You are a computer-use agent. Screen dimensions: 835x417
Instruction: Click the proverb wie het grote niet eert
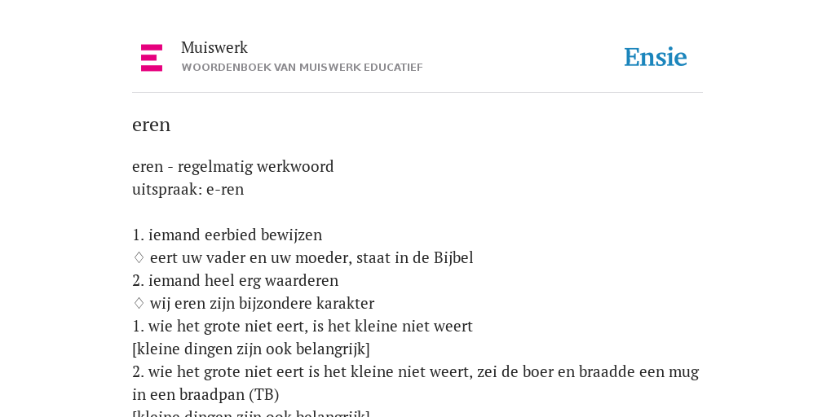(303, 326)
